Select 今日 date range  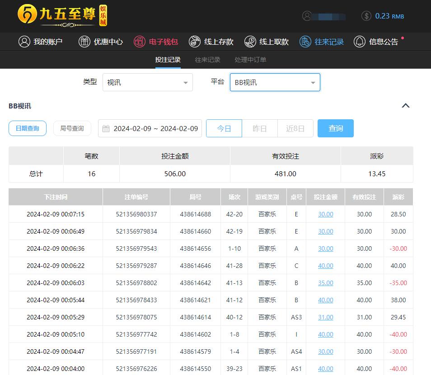coord(224,128)
